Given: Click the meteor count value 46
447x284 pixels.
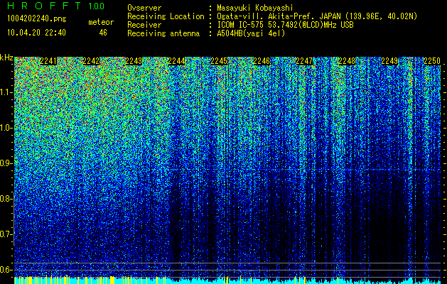Looking at the screenshot, I should [x=103, y=33].
